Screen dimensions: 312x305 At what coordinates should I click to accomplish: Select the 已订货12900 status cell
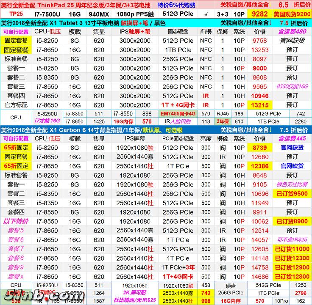[x=292, y=267]
